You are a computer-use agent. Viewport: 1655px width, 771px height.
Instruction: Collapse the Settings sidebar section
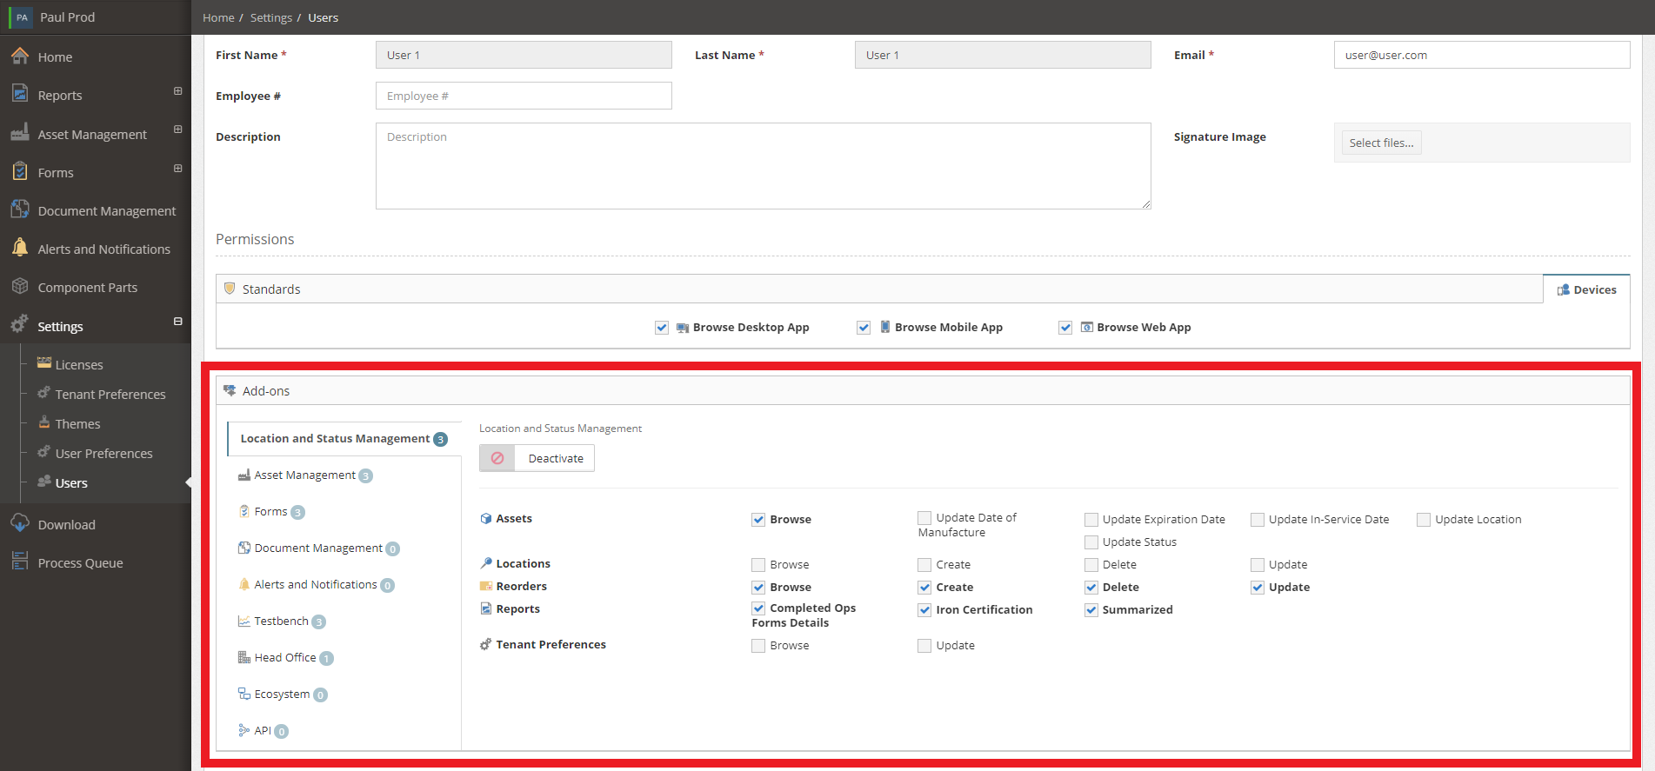[177, 322]
